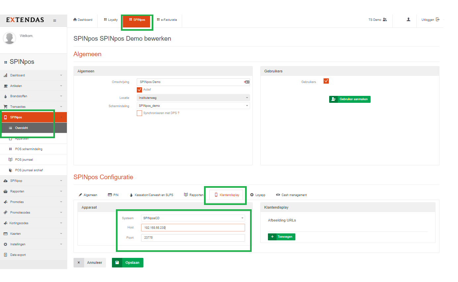458x282 pixels.
Task: Click the Promotiecodes ticket icon
Action: 5,213
